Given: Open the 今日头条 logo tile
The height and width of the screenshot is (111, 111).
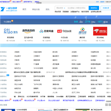Looking at the screenshot, I should point(64,31).
